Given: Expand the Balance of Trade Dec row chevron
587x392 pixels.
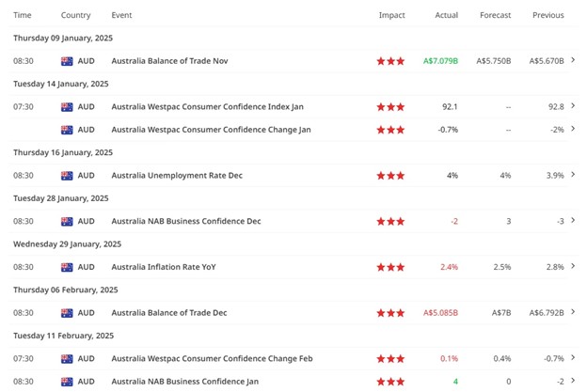Looking at the screenshot, I should pos(574,313).
